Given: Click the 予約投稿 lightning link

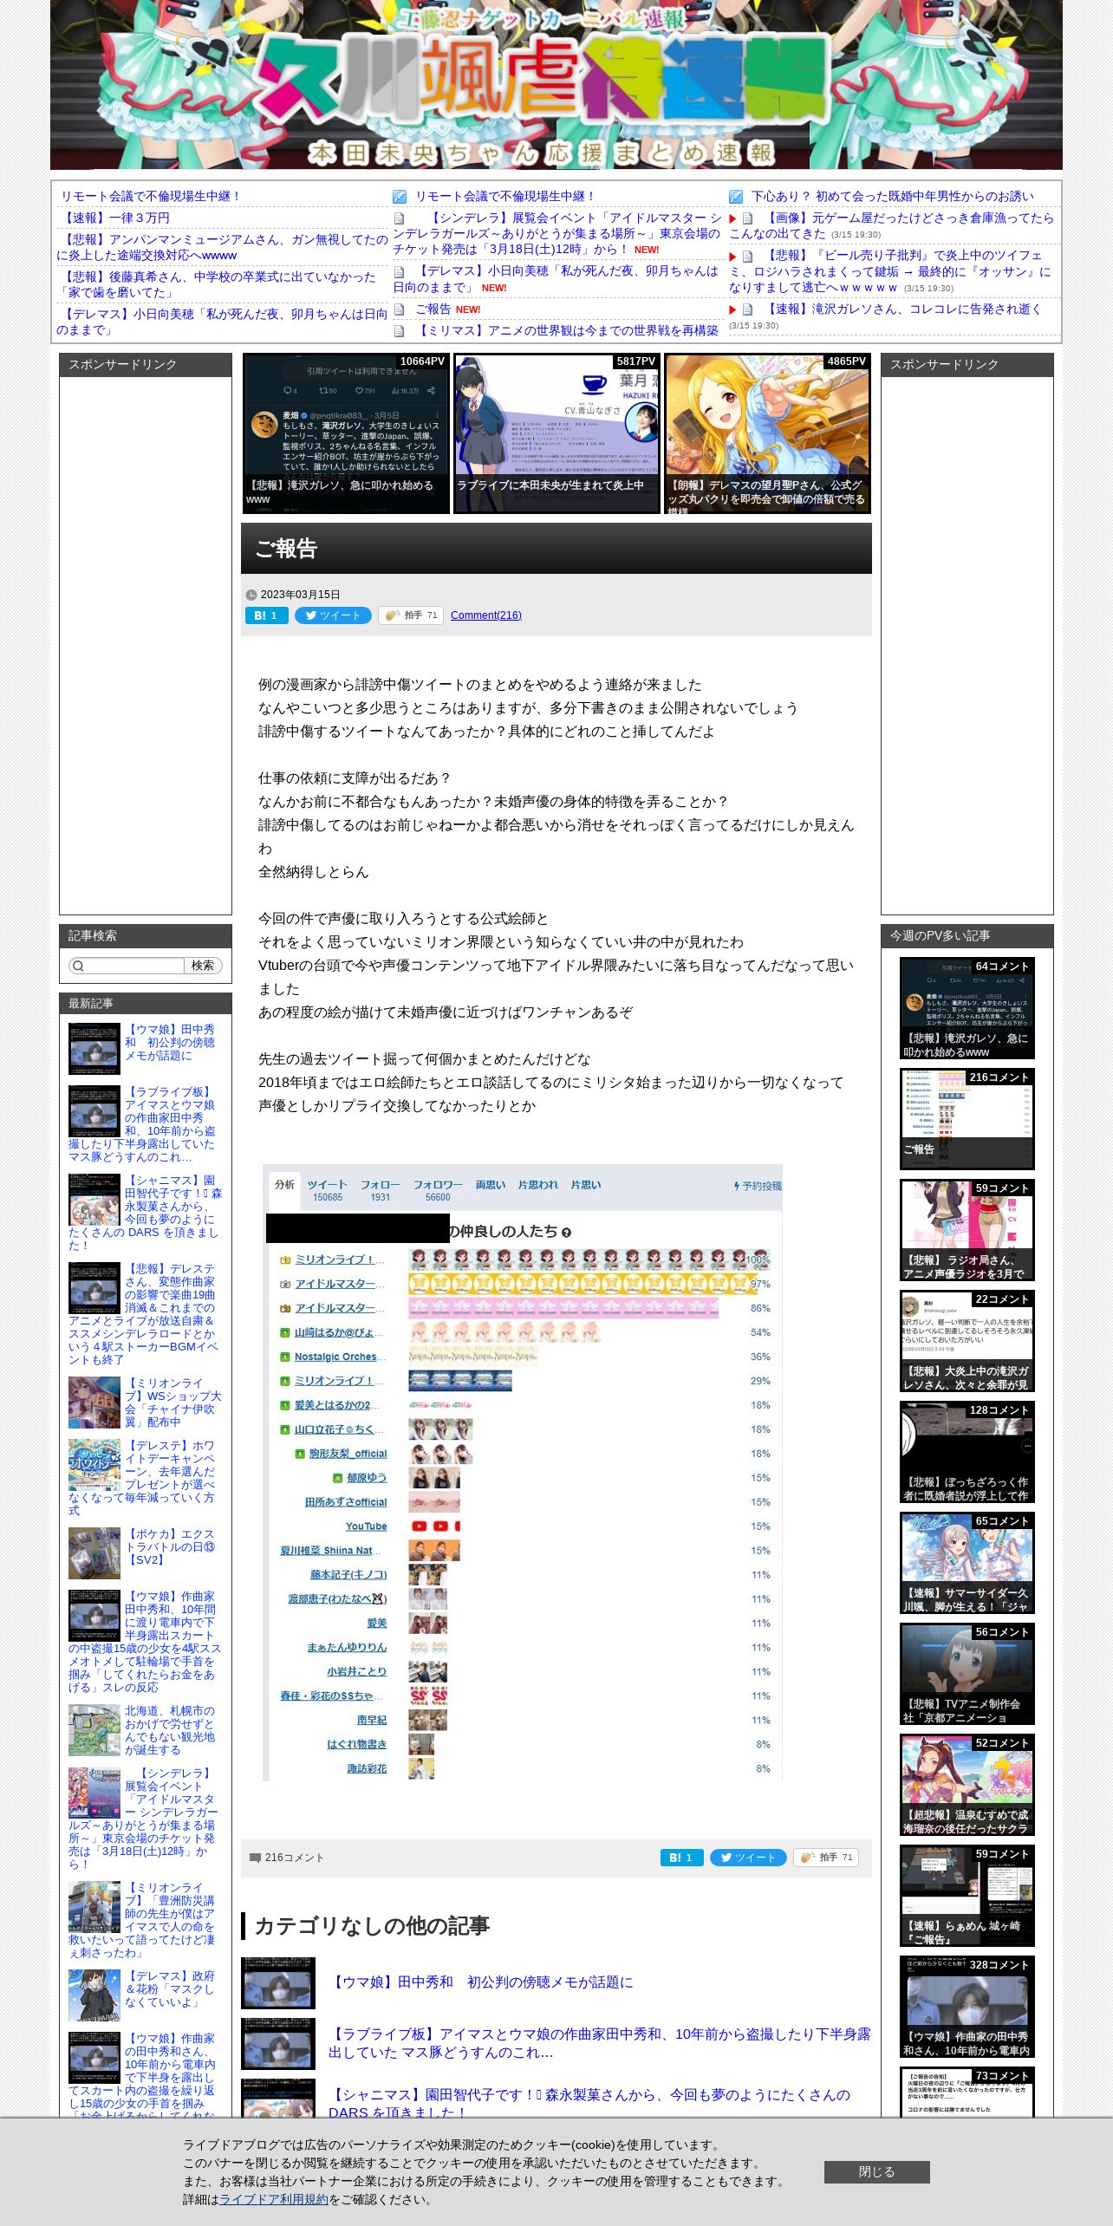Looking at the screenshot, I should [x=758, y=1186].
